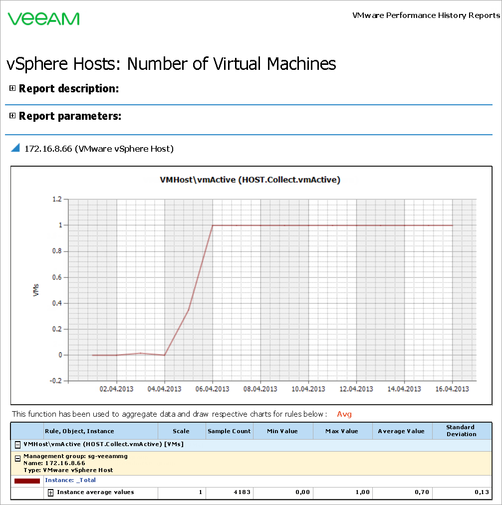502x505 pixels.
Task: Collapse the Management group sg-veeammg row
Action: (x=17, y=458)
